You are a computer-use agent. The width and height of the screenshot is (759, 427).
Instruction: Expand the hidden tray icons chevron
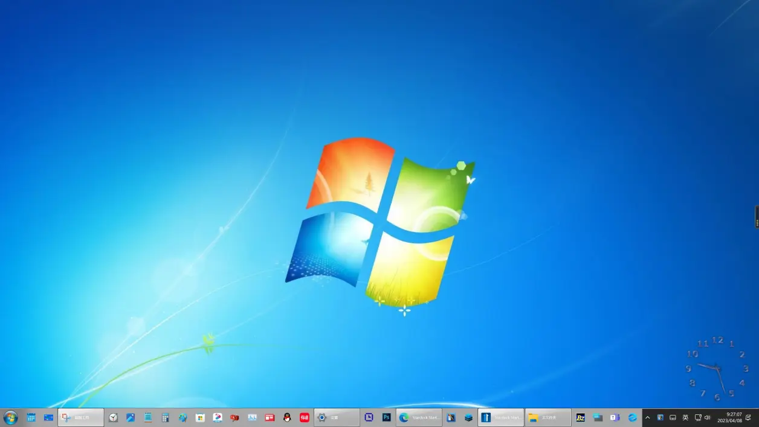tap(648, 417)
